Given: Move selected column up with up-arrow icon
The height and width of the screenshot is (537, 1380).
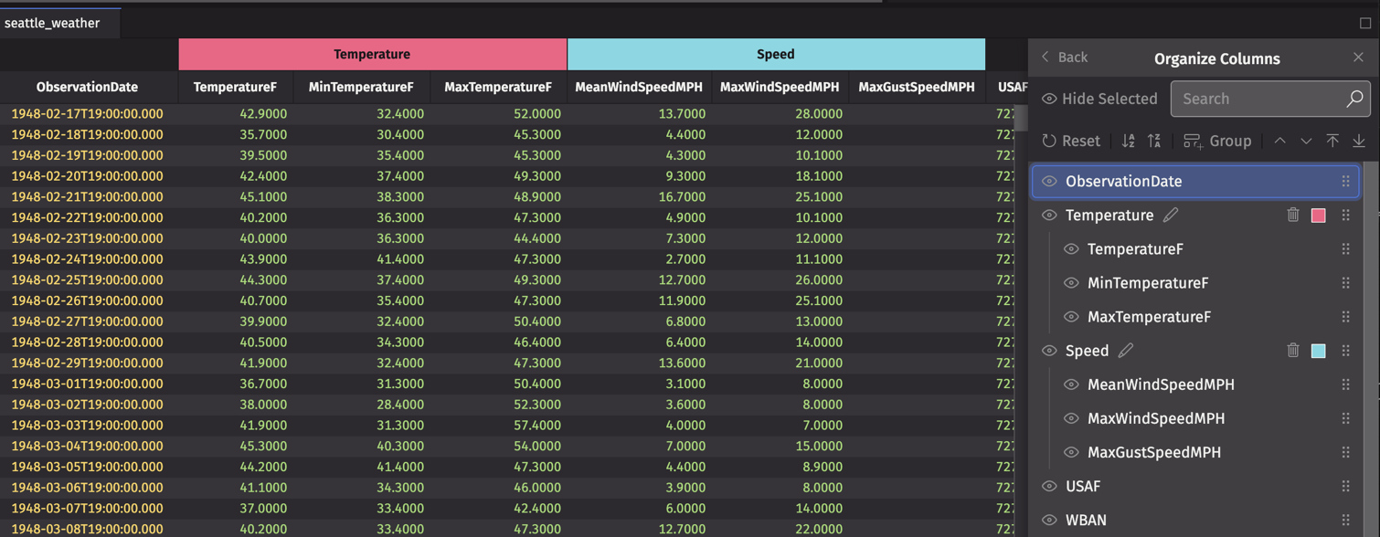Looking at the screenshot, I should point(1279,141).
